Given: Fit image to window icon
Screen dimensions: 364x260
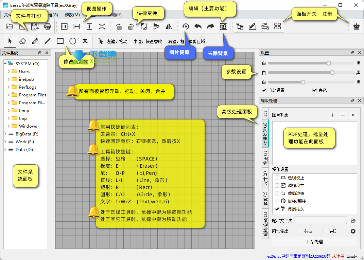Looking at the screenshot, I should click(102, 26).
